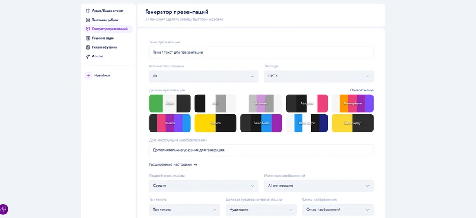Screen dimensions: 476x218
Task: Select the Basic Dark design theme
Action: click(261, 123)
